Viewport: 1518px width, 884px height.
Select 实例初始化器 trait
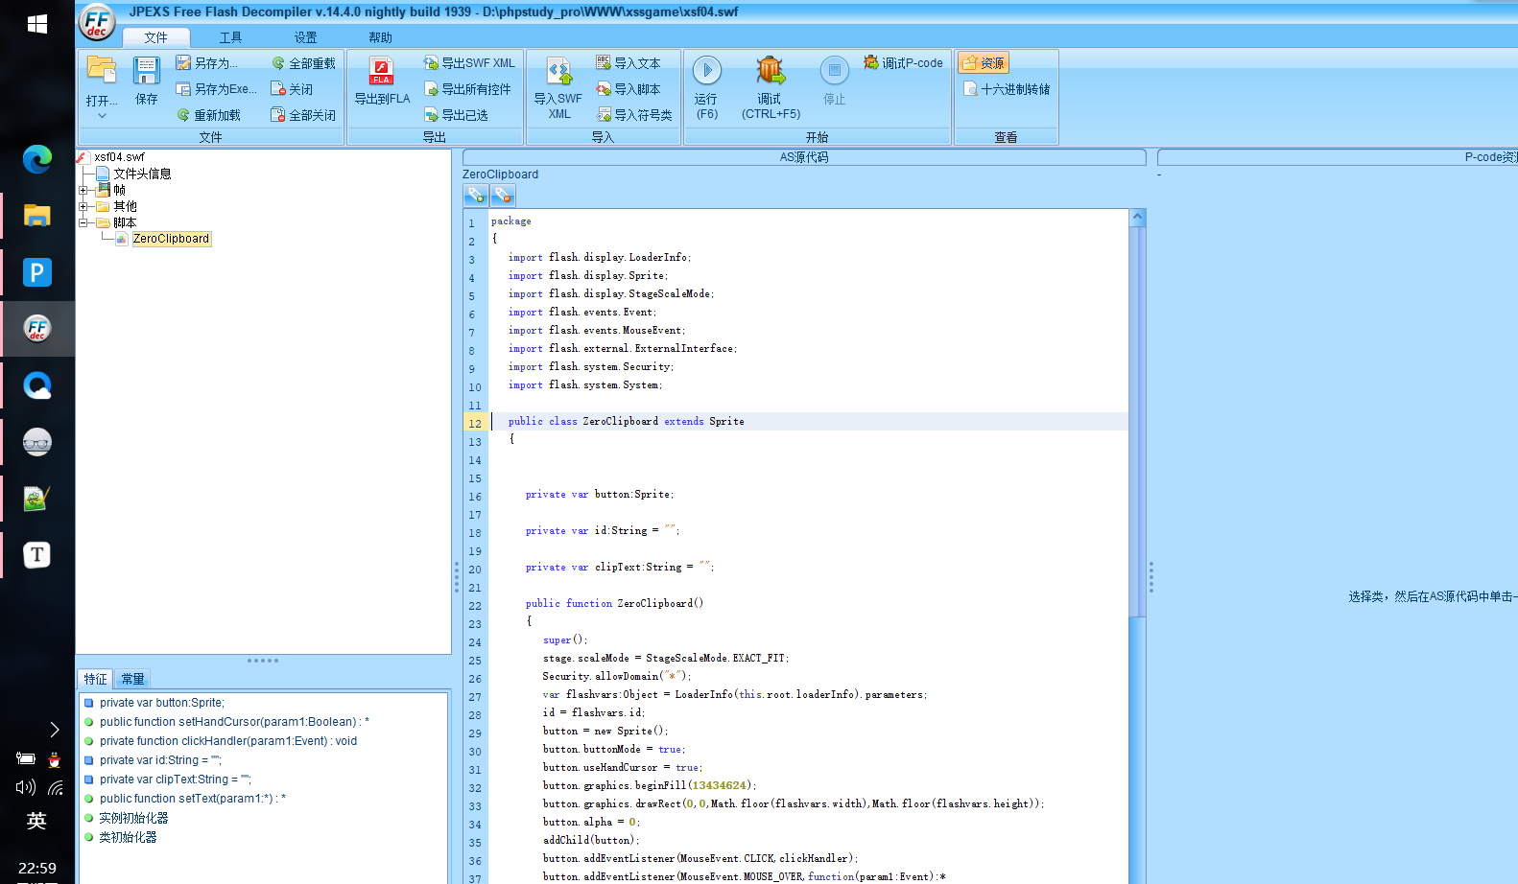pyautogui.click(x=133, y=818)
